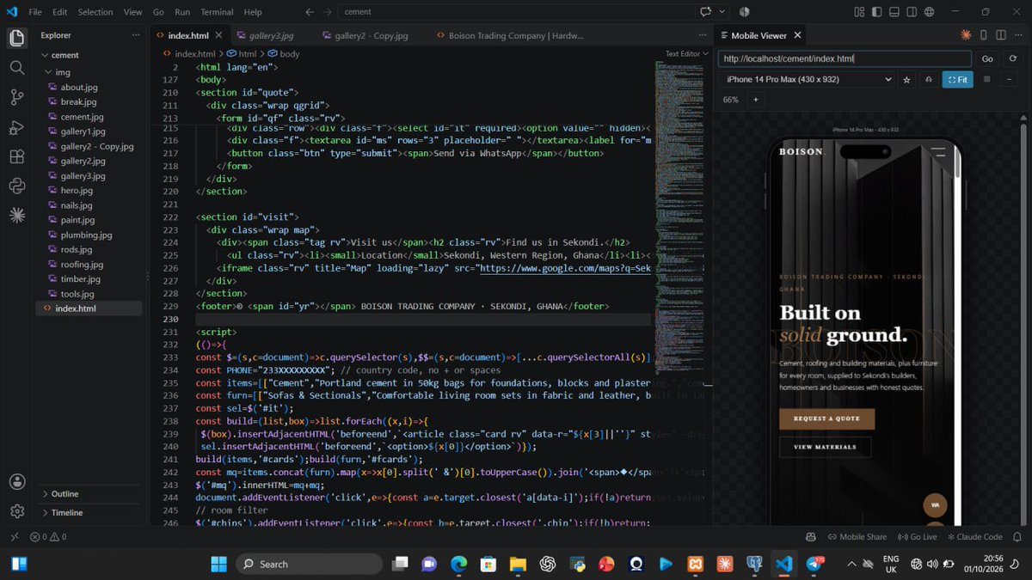Image resolution: width=1032 pixels, height=580 pixels.
Task: Open the Help menu
Action: [x=252, y=12]
